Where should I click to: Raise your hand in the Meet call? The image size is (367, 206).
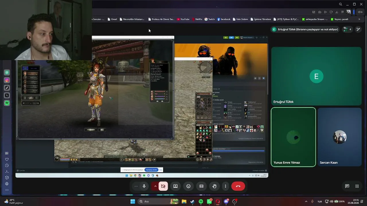(x=214, y=186)
